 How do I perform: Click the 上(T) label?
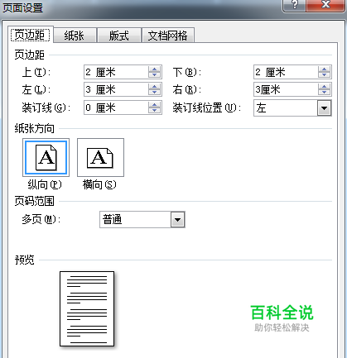click(x=36, y=72)
